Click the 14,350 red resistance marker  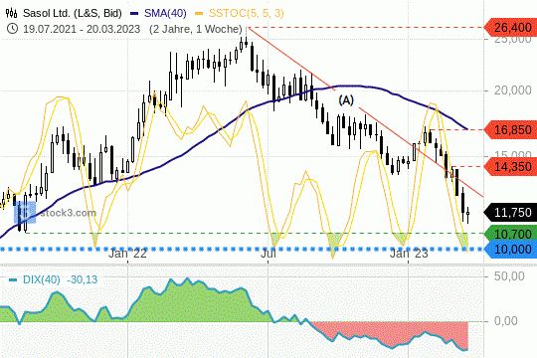click(x=510, y=167)
